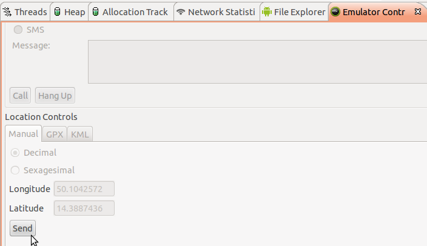Click the Network Statistics wifi icon
The image size is (427, 246).
coord(181,12)
